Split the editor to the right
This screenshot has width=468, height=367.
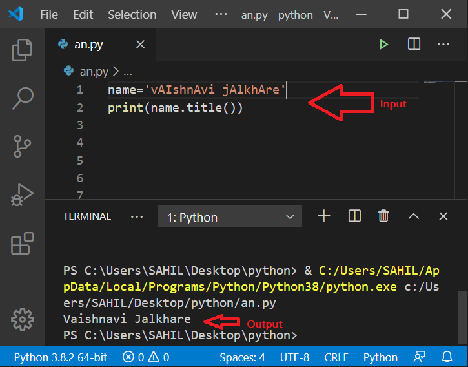[x=414, y=44]
